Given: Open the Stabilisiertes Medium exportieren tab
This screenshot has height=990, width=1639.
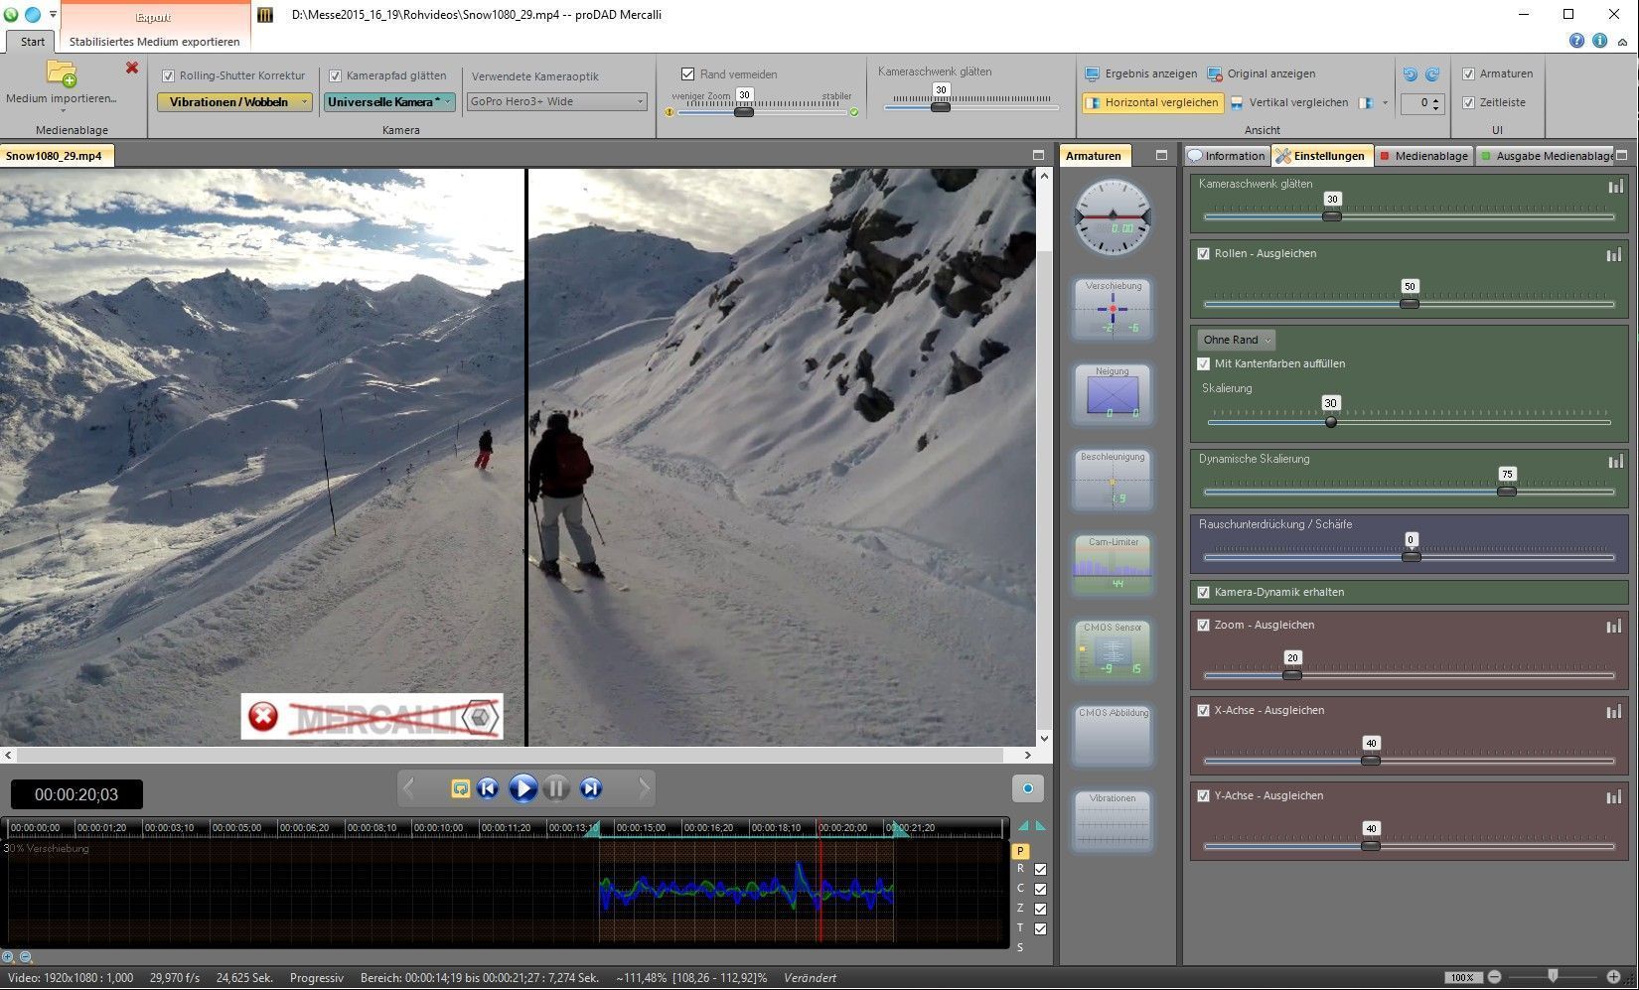Looking at the screenshot, I should click(154, 42).
